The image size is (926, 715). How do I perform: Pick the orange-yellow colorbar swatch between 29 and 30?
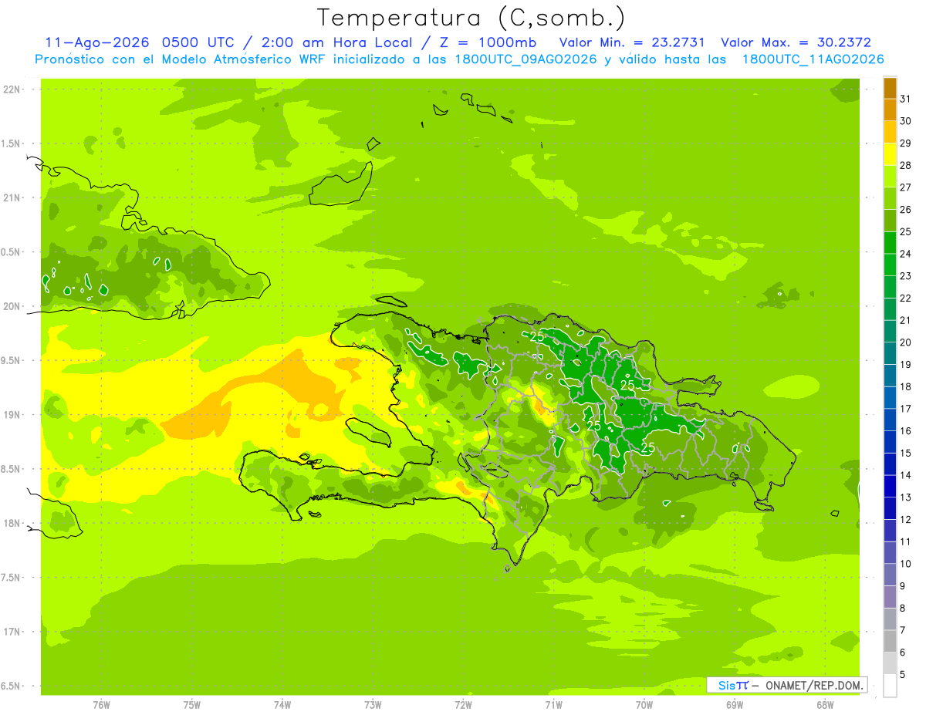(890, 132)
